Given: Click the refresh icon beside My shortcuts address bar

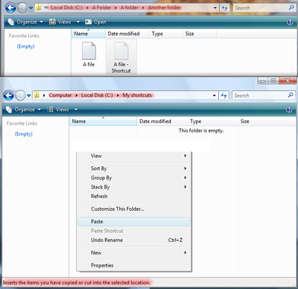Looking at the screenshot, I should tap(224, 95).
